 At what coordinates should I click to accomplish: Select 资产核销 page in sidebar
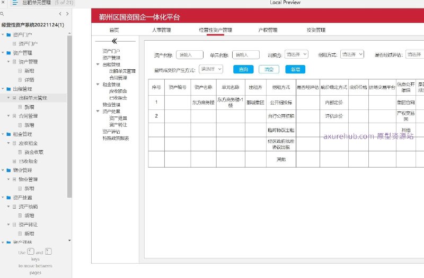28,207
